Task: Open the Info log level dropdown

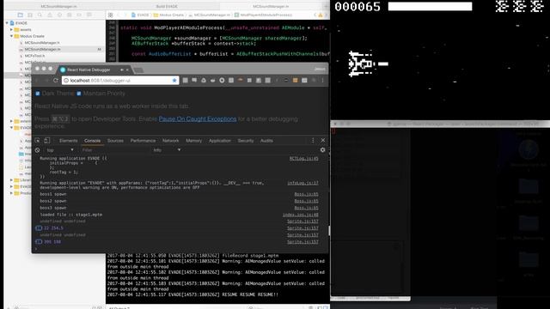Action: click(x=167, y=150)
